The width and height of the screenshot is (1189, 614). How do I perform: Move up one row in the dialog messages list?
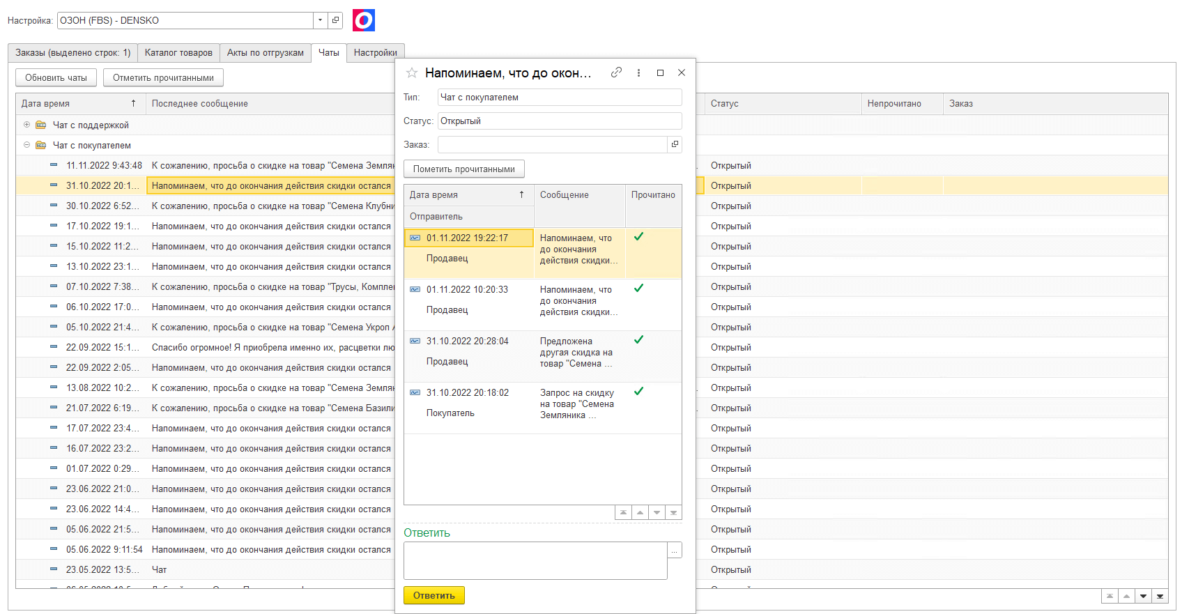640,513
